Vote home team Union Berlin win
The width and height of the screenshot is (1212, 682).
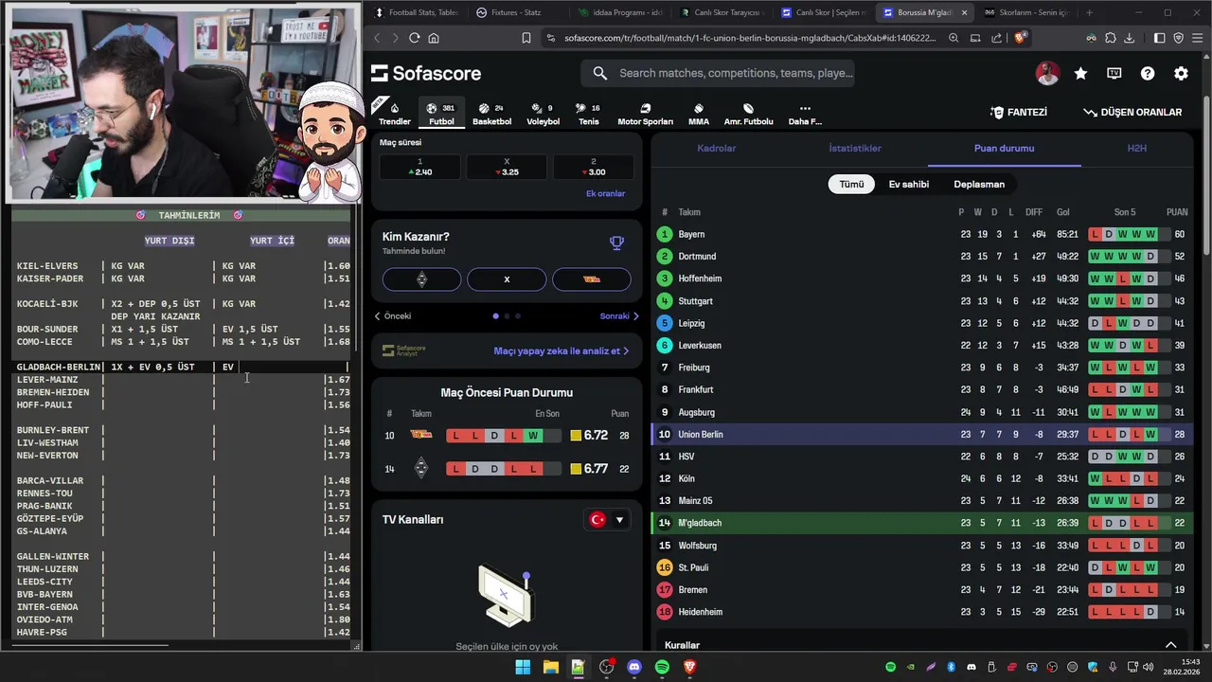tap(422, 279)
